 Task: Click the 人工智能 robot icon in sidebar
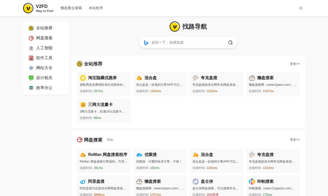tap(31, 48)
